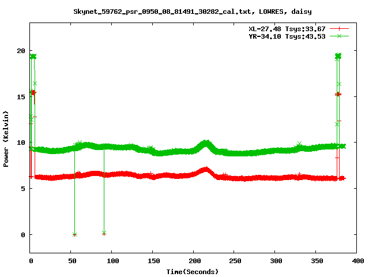This screenshot has width=369, height=277.
Task: Click x-axis tick label 350
Action: point(317,261)
